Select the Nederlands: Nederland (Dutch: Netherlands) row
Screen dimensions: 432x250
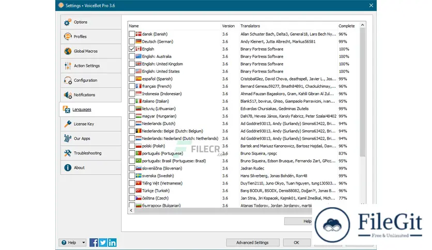pos(244,138)
